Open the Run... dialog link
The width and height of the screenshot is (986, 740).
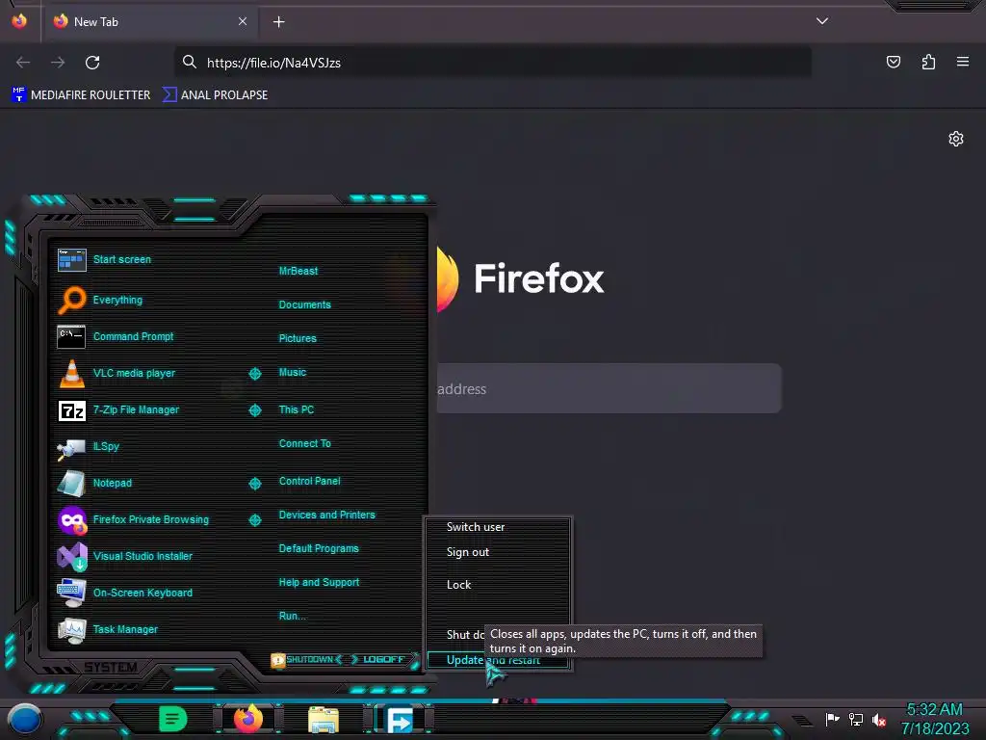click(293, 616)
